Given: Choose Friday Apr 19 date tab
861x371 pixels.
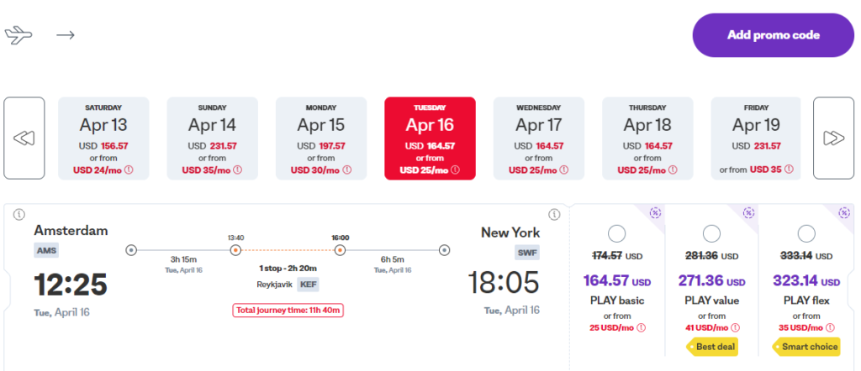Looking at the screenshot, I should 756,138.
